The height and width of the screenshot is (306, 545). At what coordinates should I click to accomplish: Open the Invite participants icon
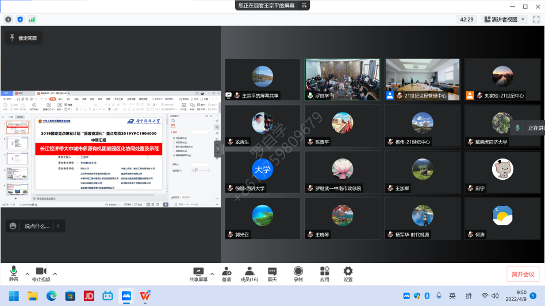click(226, 273)
